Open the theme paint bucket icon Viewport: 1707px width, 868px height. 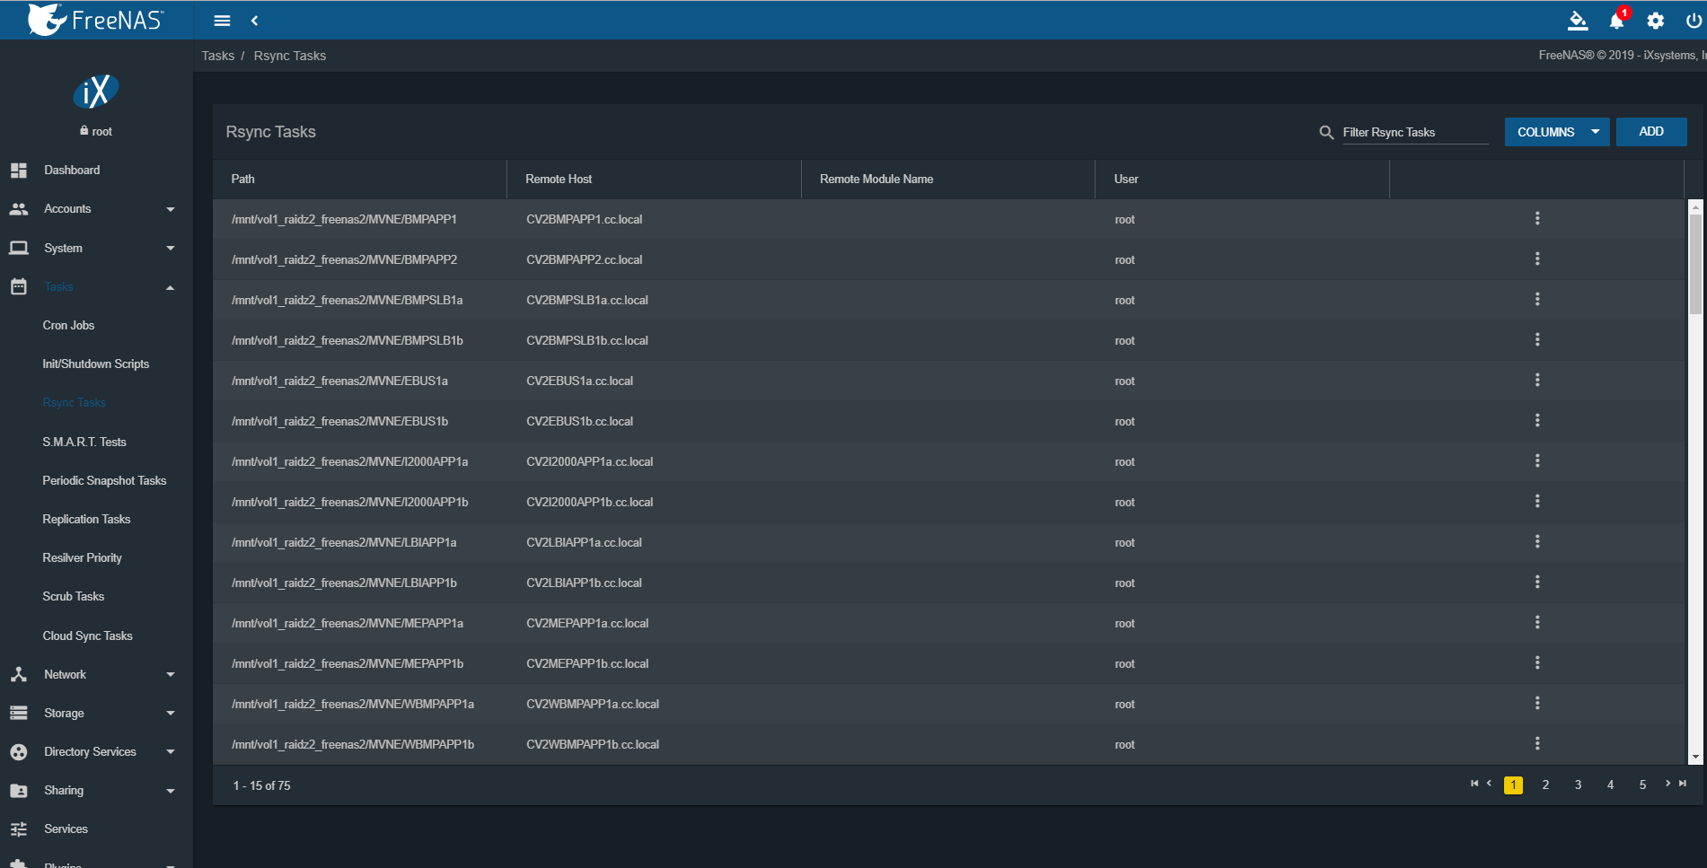1578,21
